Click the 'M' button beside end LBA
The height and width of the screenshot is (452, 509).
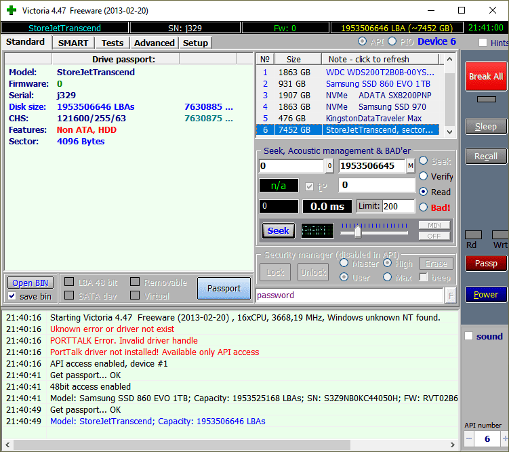[x=411, y=166]
